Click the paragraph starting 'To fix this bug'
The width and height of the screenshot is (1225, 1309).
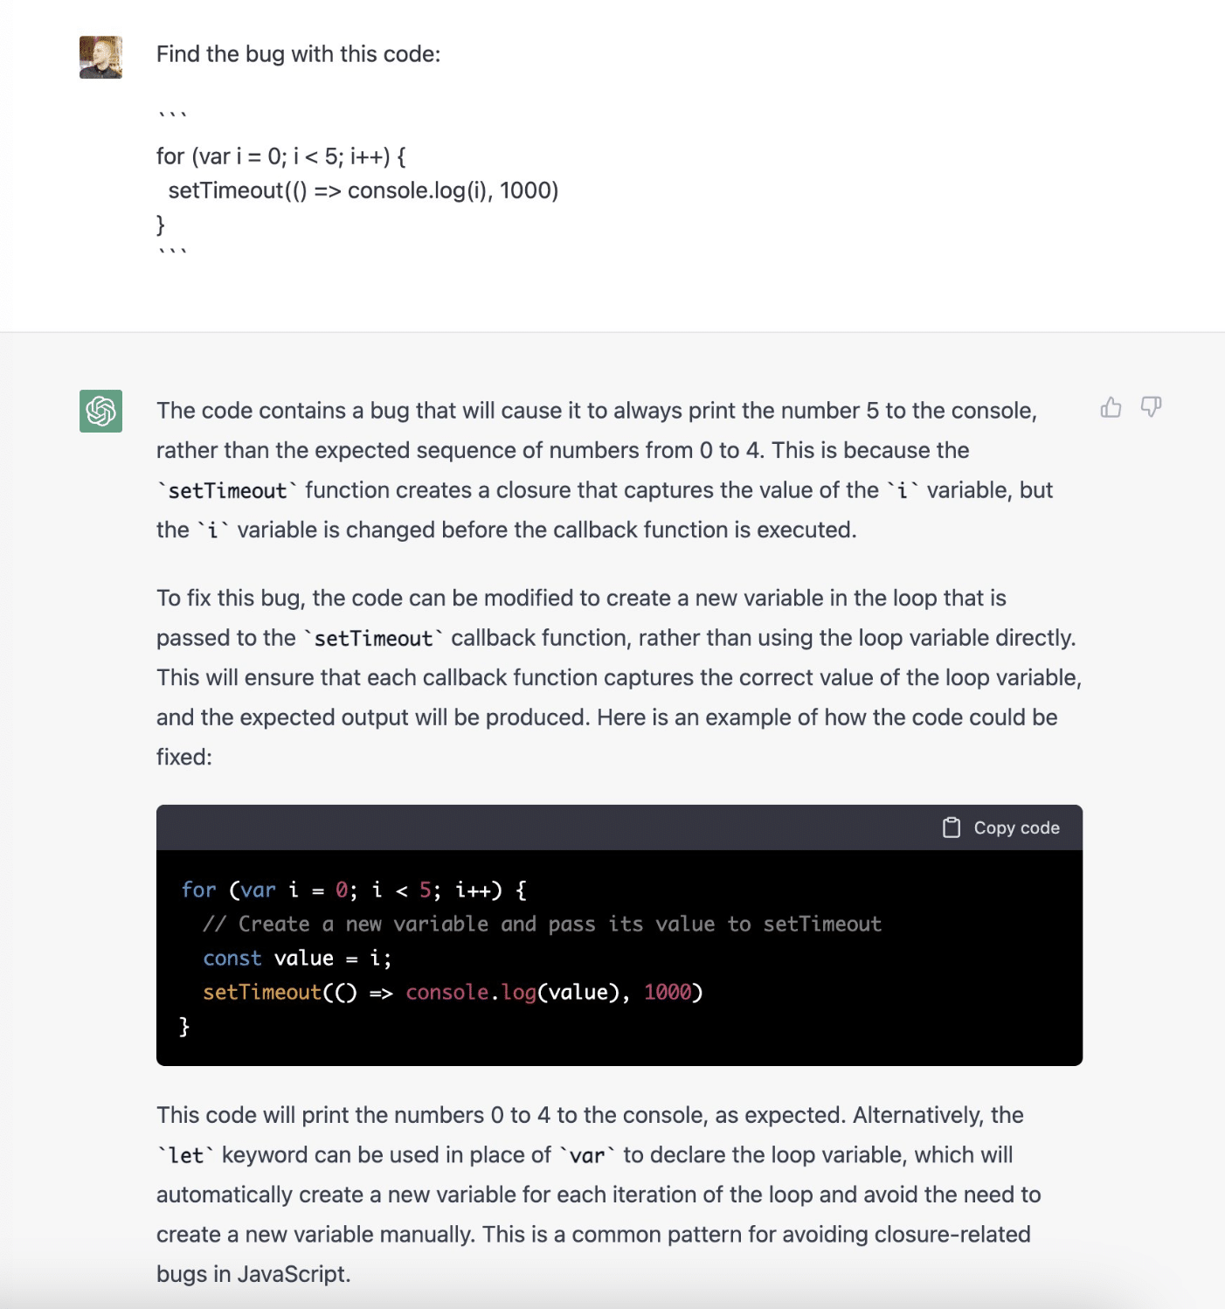point(619,677)
